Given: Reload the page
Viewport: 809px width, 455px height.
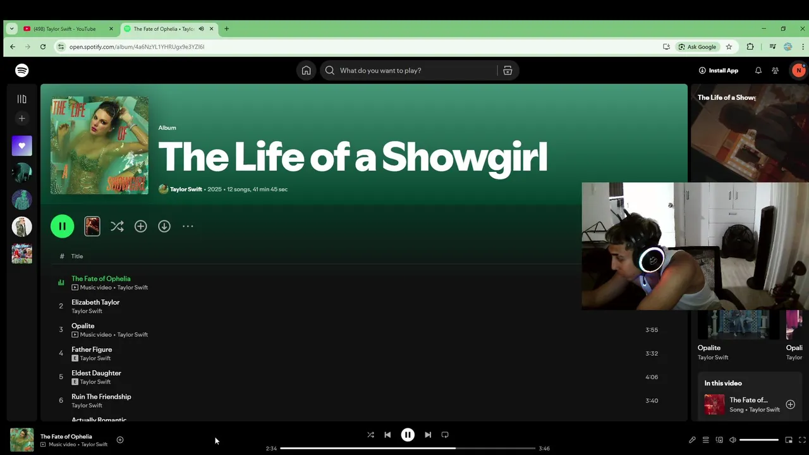Looking at the screenshot, I should (43, 47).
